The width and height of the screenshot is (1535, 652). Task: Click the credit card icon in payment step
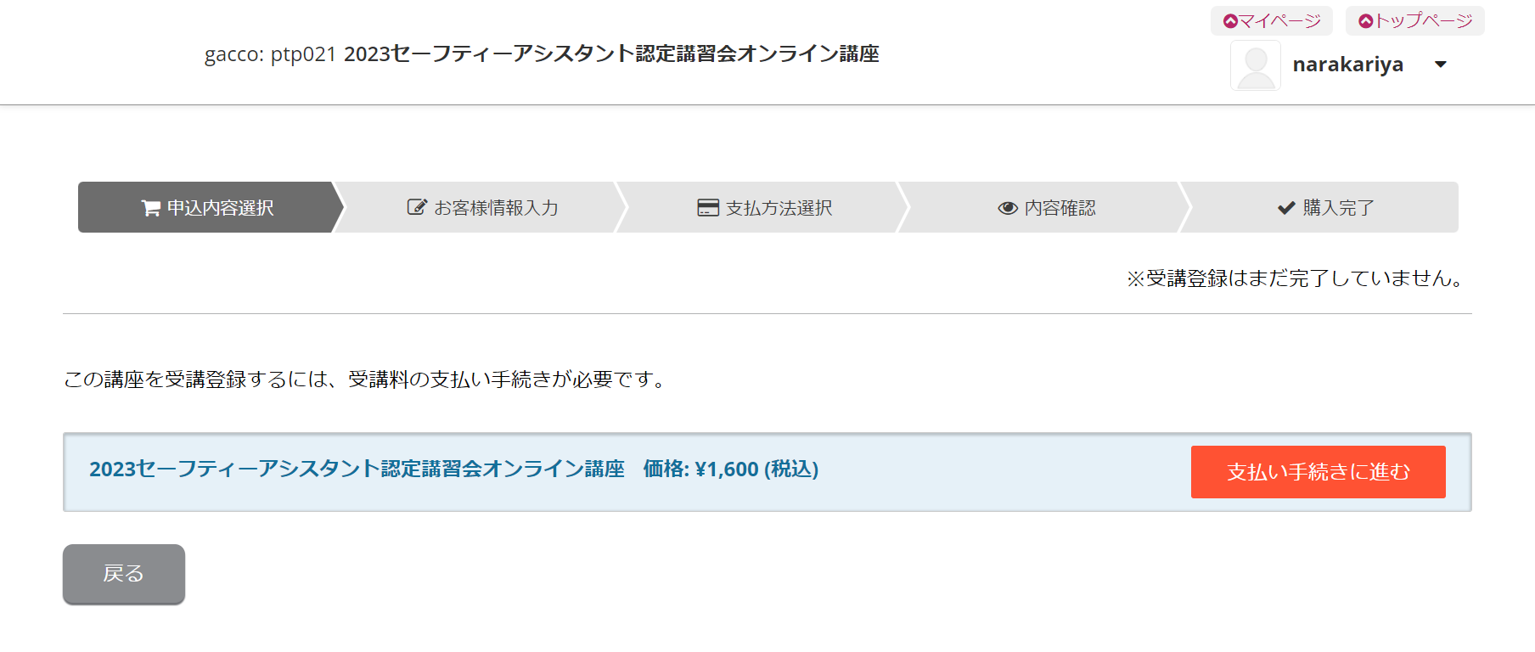point(707,208)
